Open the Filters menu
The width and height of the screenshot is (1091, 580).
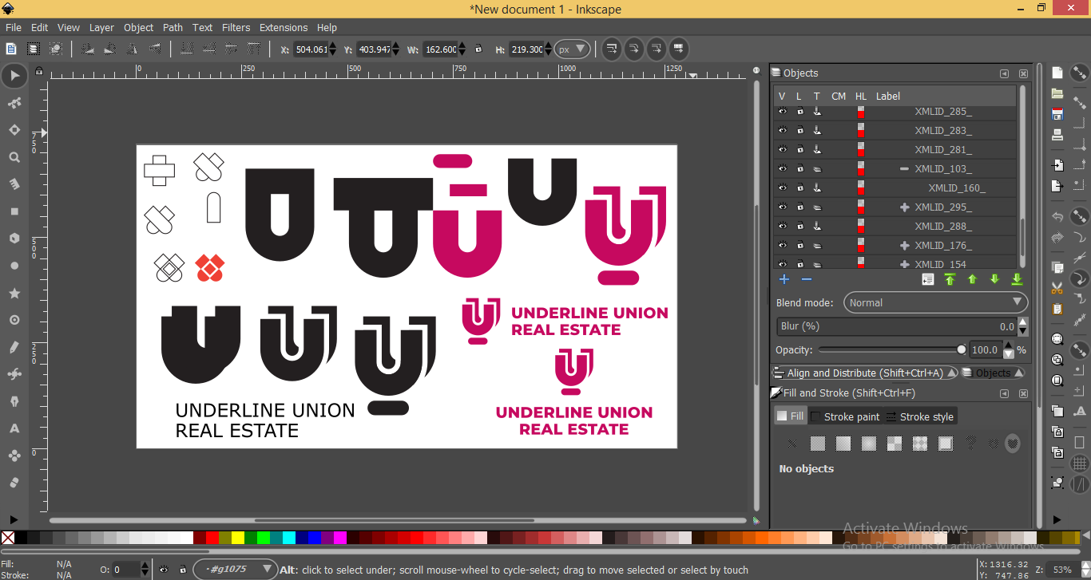coord(236,27)
